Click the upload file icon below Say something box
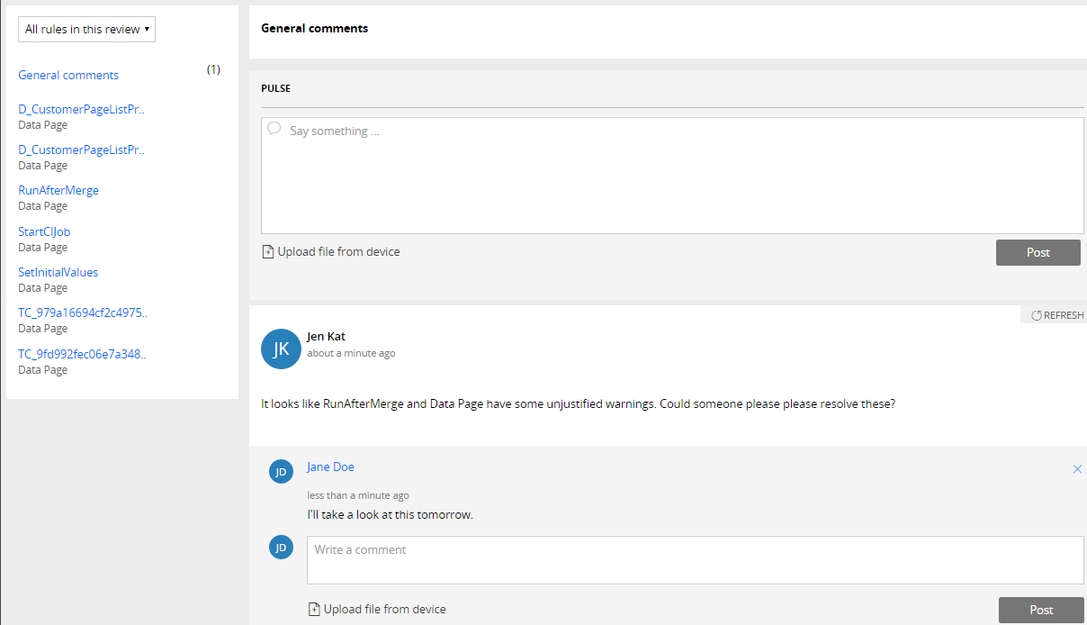 267,252
